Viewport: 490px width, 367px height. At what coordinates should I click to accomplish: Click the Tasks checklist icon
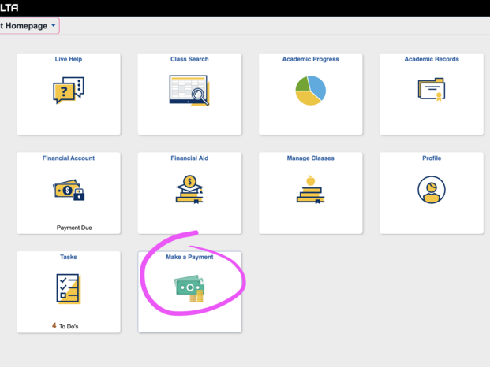pos(69,288)
